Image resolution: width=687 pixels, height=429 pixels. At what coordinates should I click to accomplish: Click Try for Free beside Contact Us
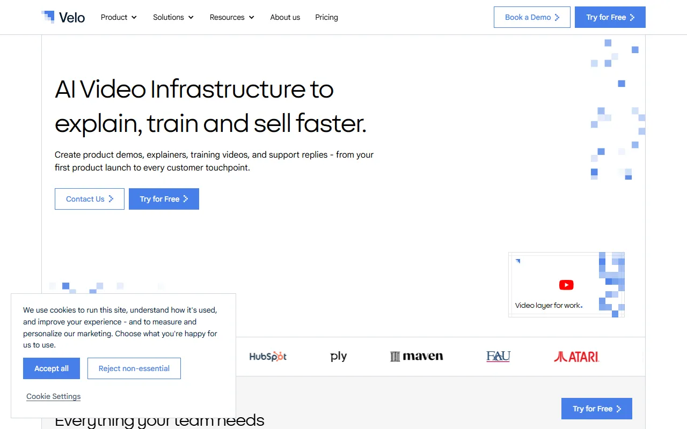[164, 199]
